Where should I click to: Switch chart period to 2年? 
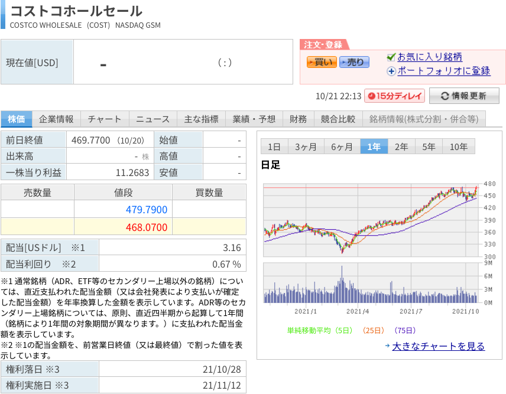(401, 146)
